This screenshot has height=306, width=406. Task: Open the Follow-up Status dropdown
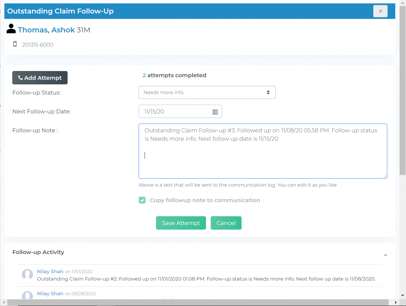[x=207, y=92]
